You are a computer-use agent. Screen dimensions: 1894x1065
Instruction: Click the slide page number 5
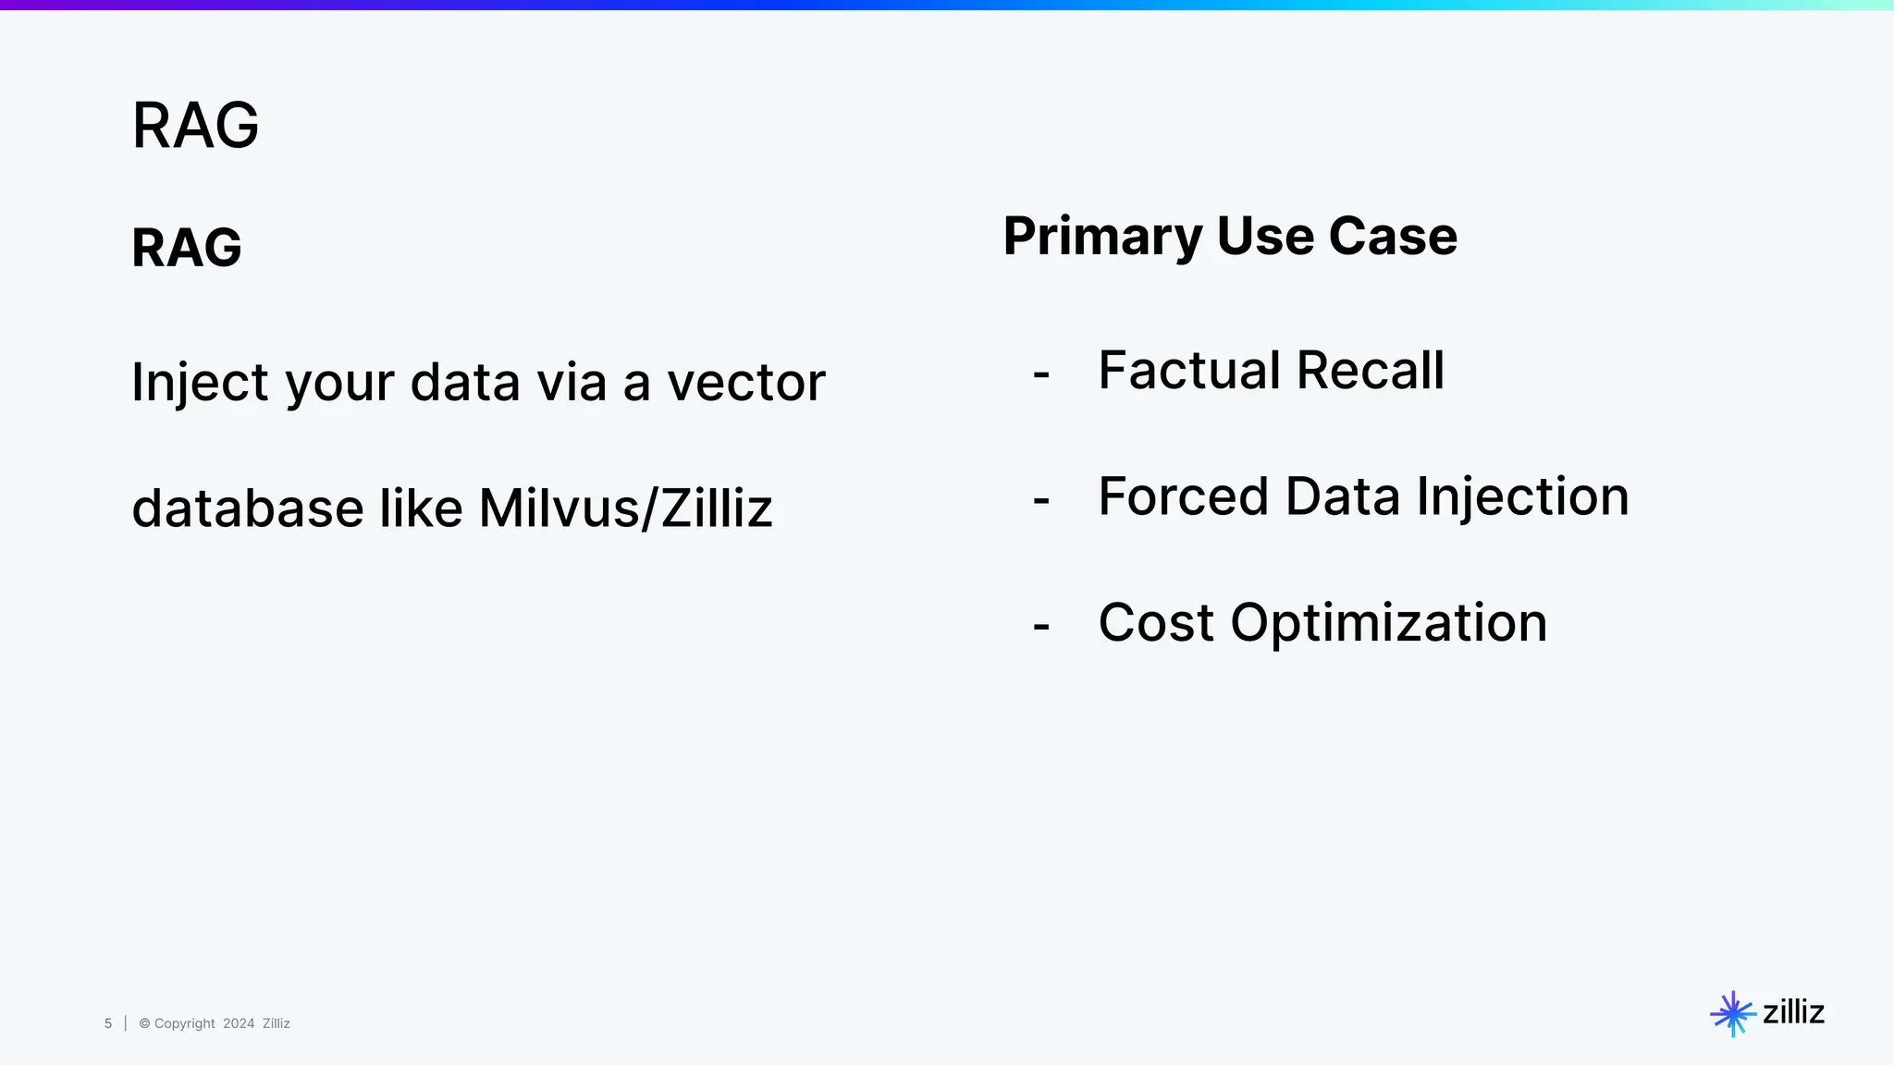click(x=108, y=1023)
